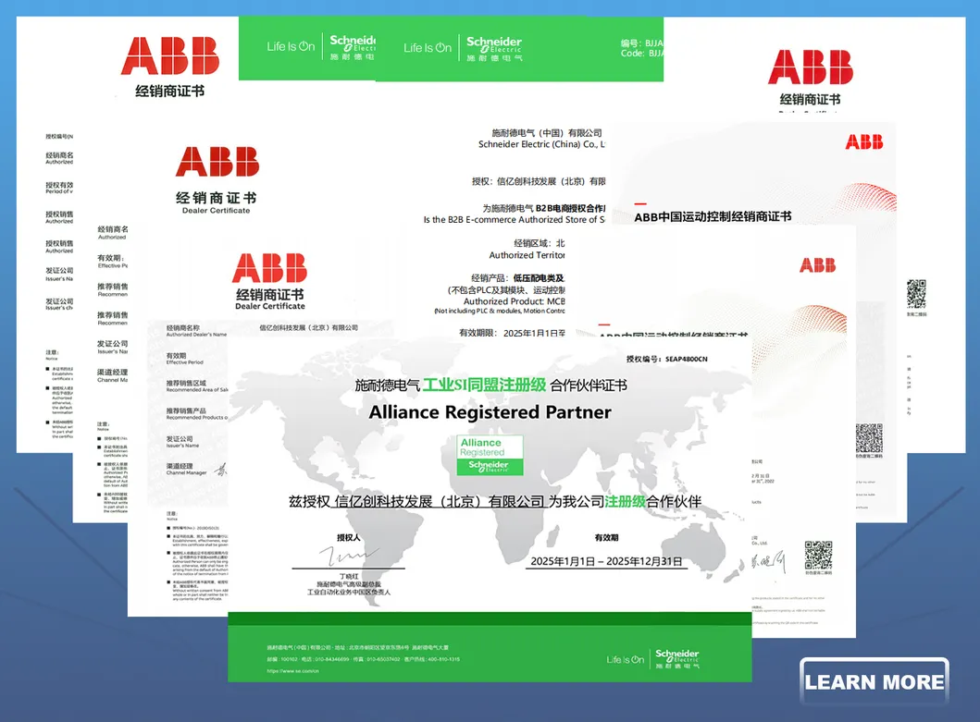This screenshot has width=980, height=722.
Task: Click the Alliance Registered badge on the partner certificate
Action: 489,454
